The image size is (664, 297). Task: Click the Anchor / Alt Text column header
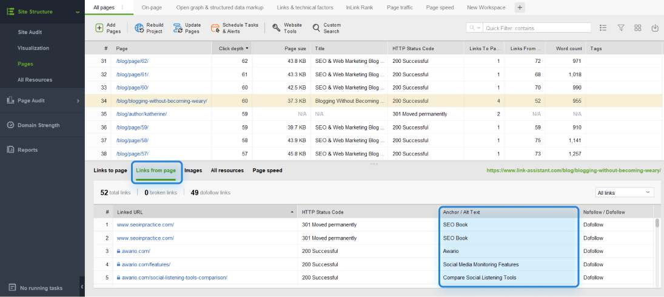coord(509,212)
